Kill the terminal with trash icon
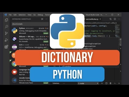Image resolution: width=129 pixels, height=97 pixels. point(110,83)
